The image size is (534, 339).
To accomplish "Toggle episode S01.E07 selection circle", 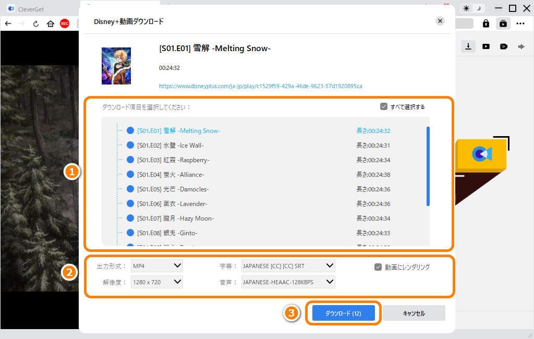I will point(130,219).
